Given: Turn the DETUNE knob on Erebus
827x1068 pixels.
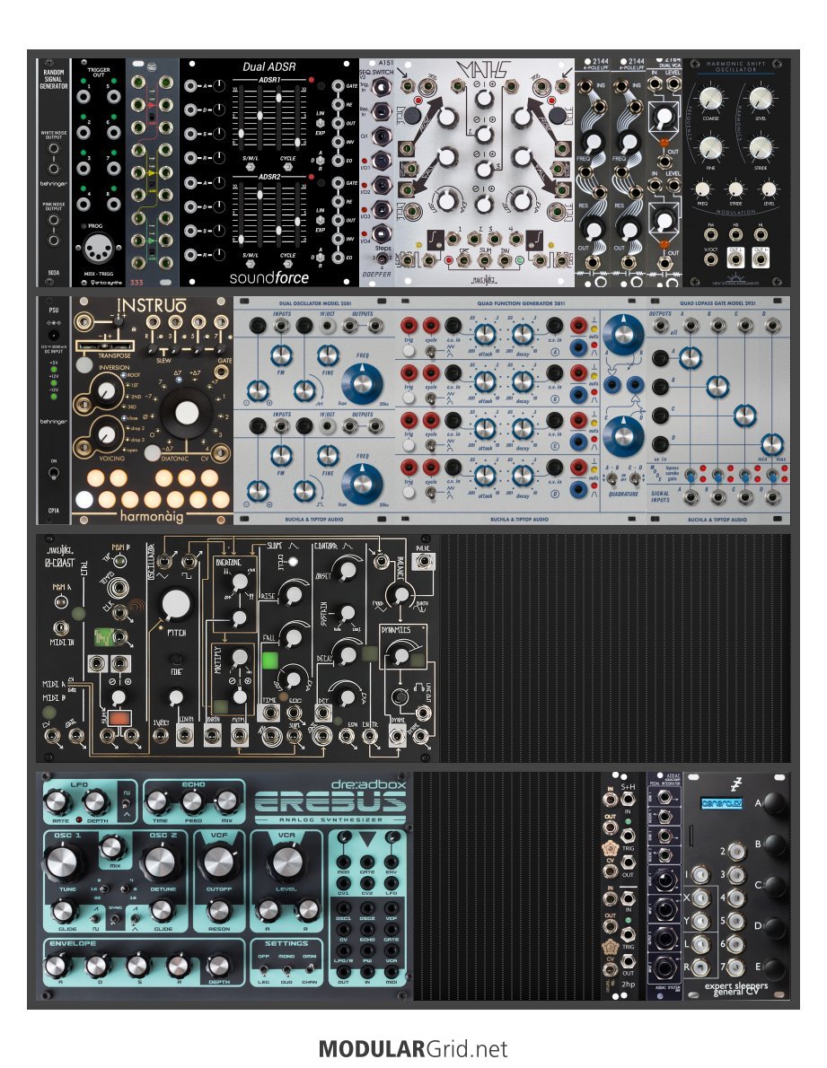Looking at the screenshot, I should [x=162, y=863].
